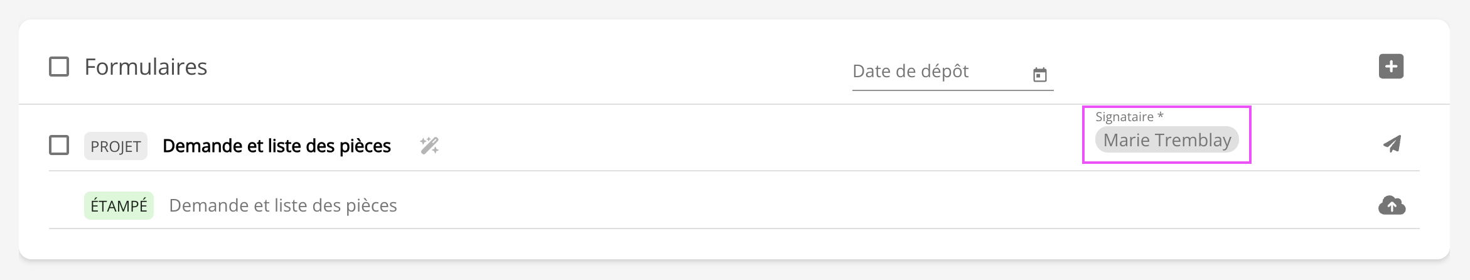Send the form with the paper plane icon
This screenshot has height=280, width=1470.
point(1392,144)
